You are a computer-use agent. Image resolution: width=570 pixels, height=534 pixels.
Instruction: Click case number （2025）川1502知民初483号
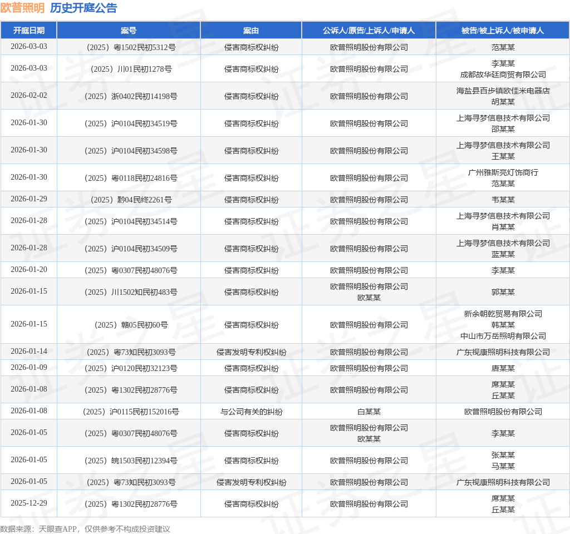click(x=131, y=292)
